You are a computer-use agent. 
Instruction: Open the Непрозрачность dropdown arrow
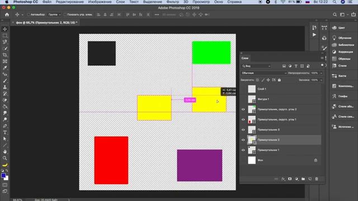click(x=321, y=73)
